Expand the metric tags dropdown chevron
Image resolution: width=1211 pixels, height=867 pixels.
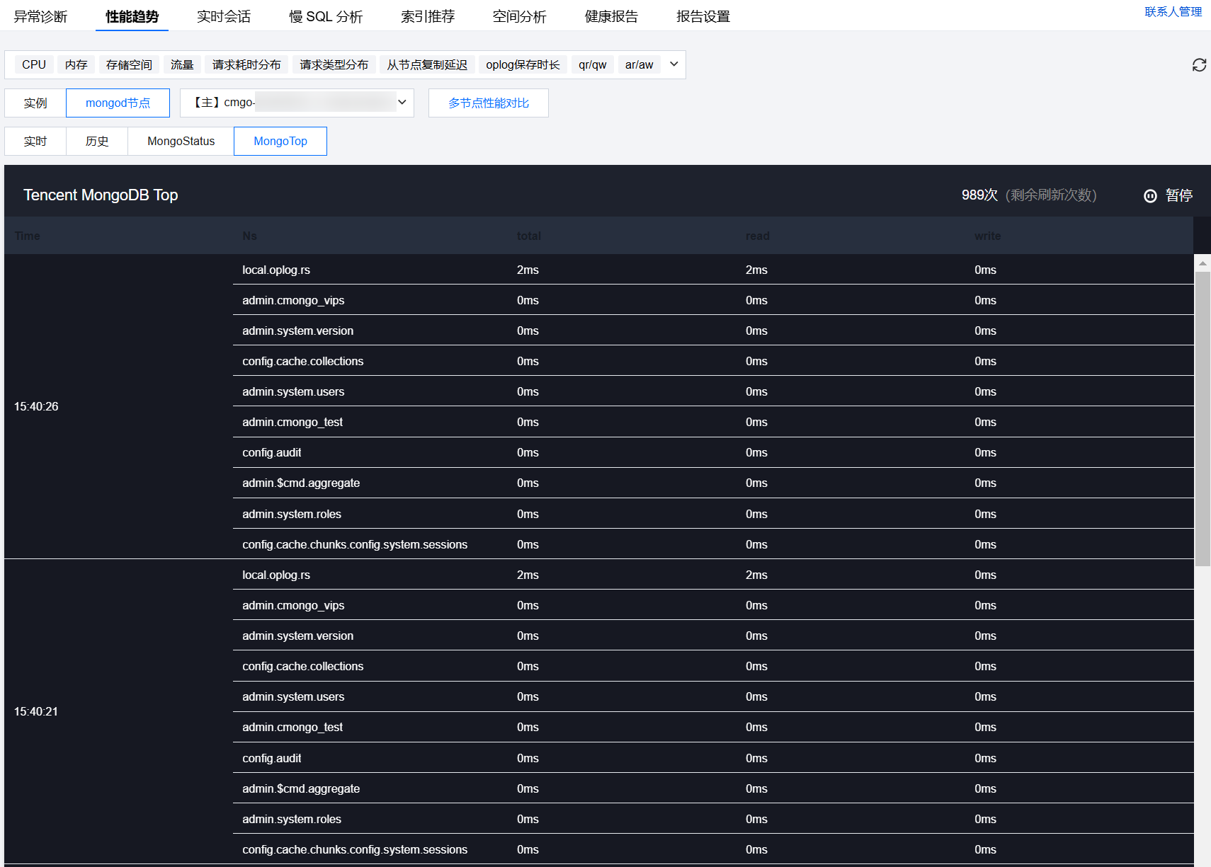673,64
